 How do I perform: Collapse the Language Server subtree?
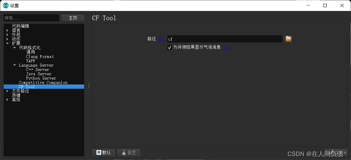(x=15, y=65)
